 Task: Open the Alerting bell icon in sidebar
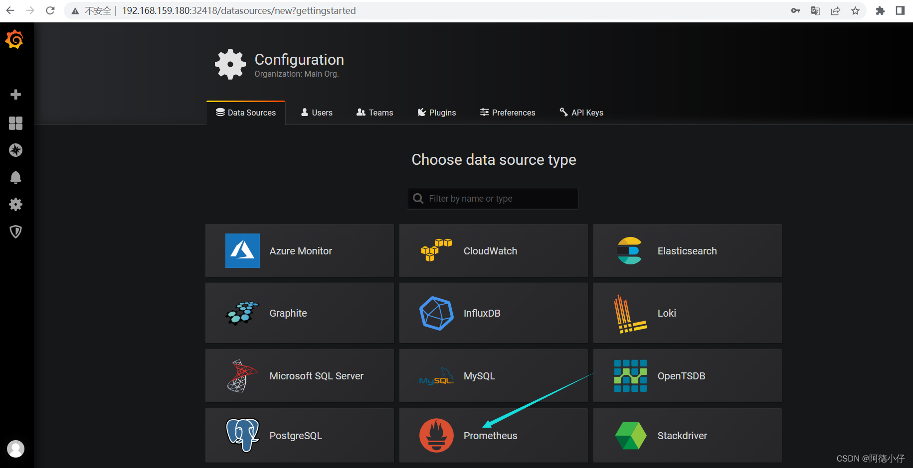coord(15,177)
